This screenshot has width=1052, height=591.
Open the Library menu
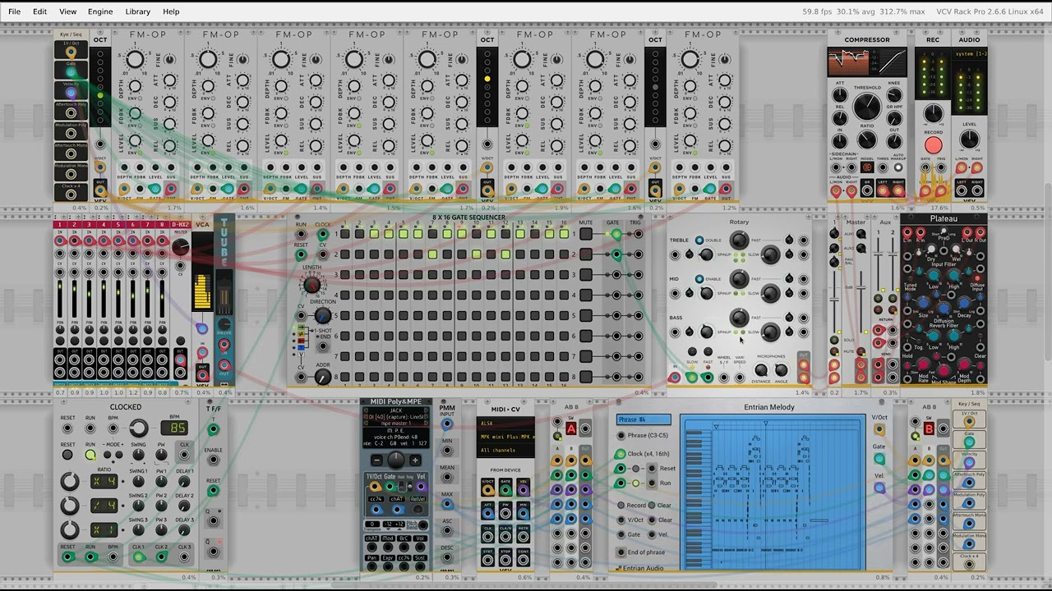click(137, 11)
